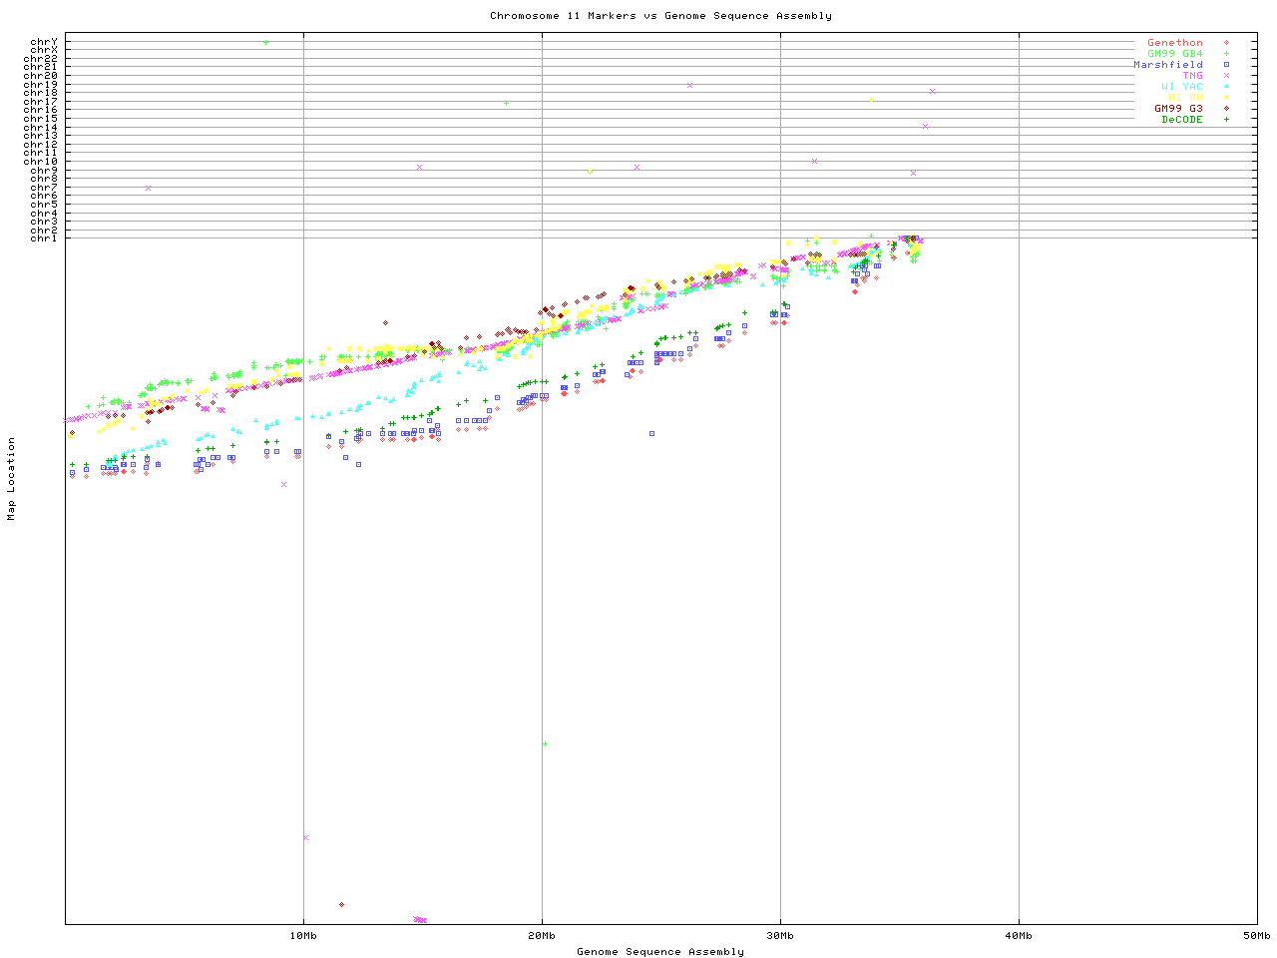
Task: Click the 10Mb x-axis tick label
Action: click(303, 936)
